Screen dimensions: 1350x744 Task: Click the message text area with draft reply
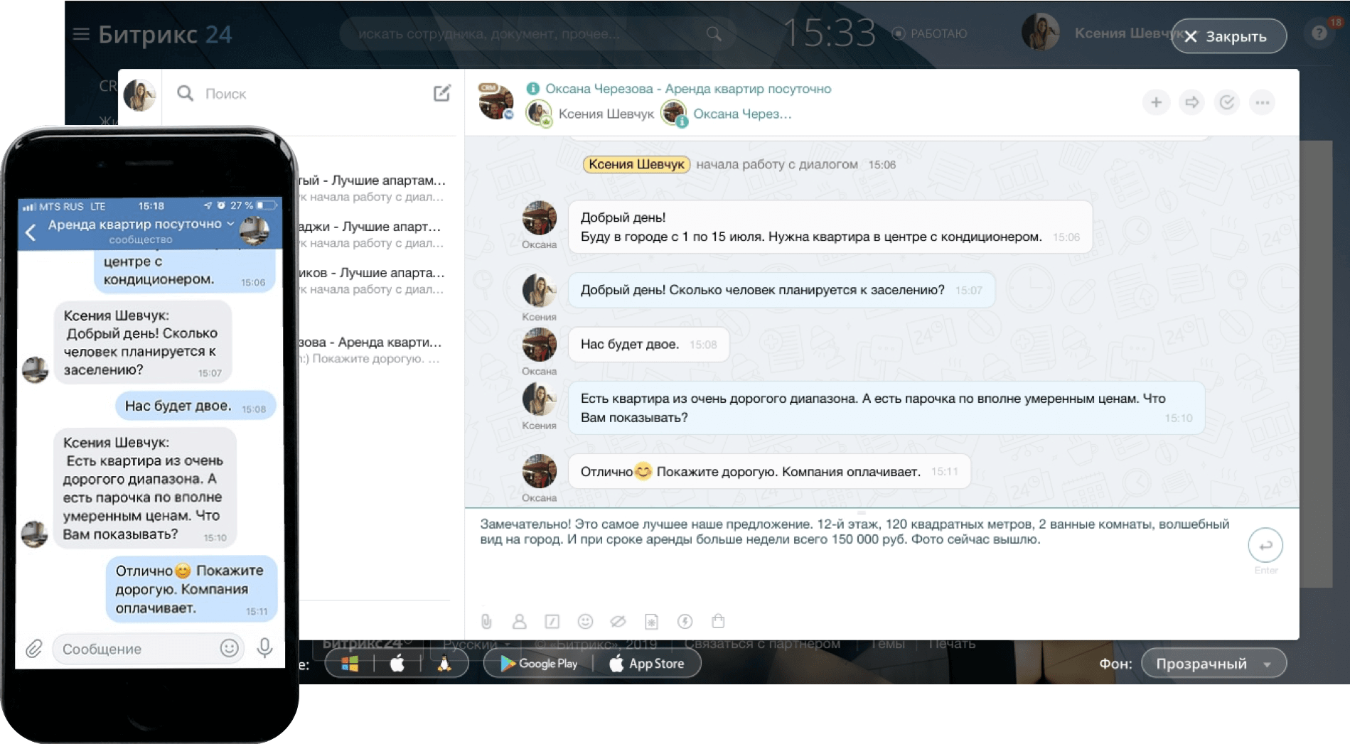click(857, 532)
